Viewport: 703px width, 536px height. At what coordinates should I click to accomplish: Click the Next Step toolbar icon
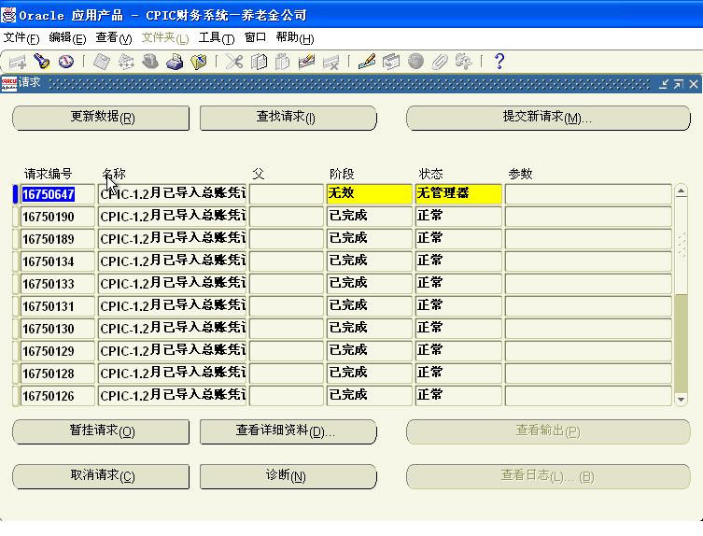tap(126, 62)
